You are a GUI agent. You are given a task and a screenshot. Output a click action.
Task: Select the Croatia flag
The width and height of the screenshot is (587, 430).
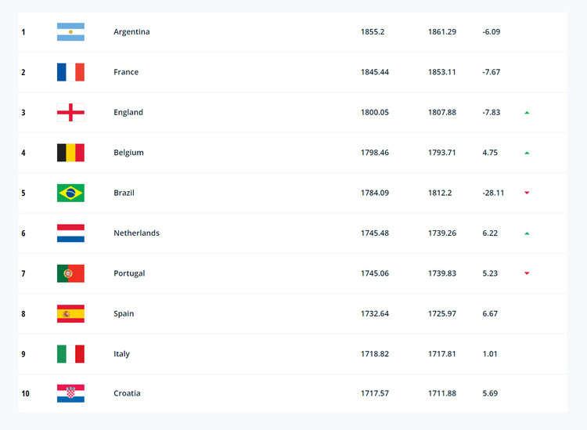pyautogui.click(x=70, y=393)
